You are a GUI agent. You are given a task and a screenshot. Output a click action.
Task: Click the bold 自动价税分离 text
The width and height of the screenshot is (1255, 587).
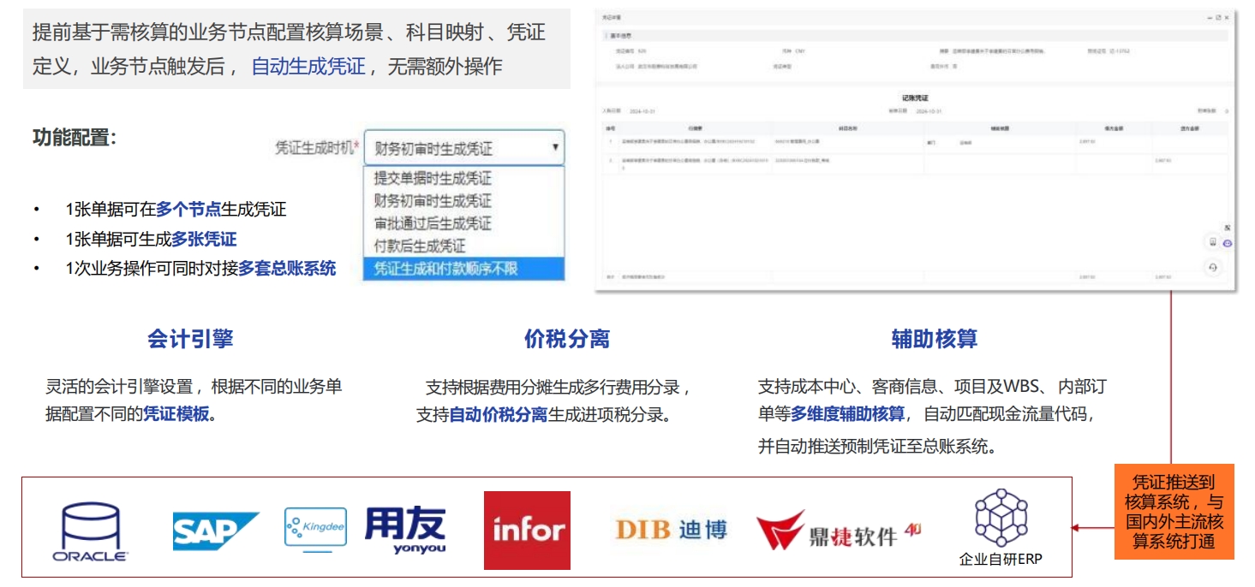[498, 415]
